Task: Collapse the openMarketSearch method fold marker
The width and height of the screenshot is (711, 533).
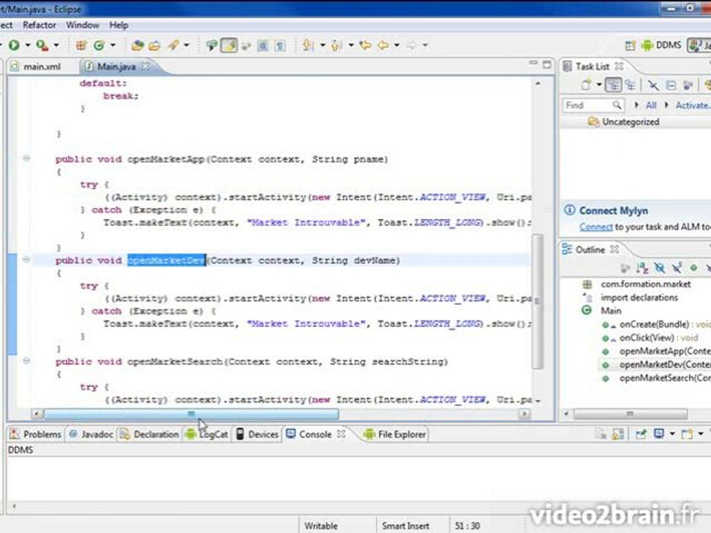Action: [x=27, y=361]
